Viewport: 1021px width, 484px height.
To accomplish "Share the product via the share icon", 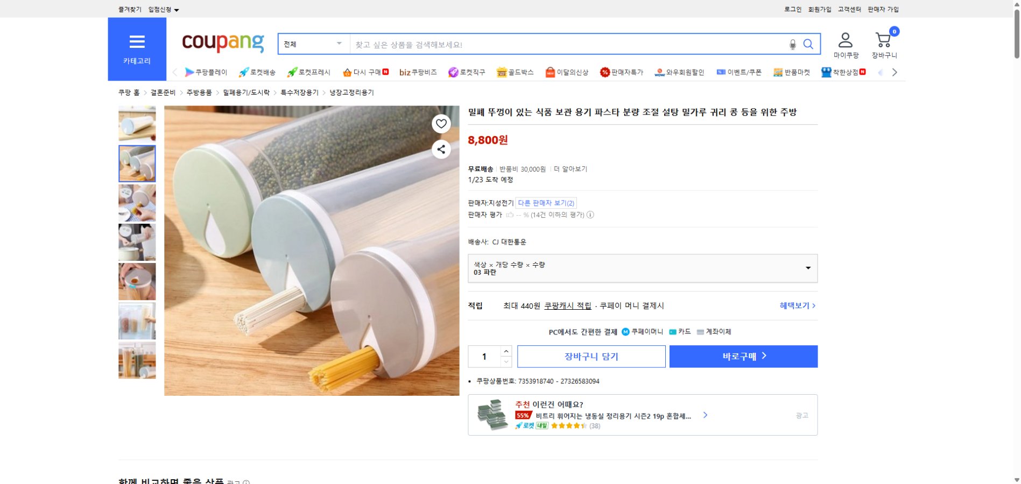I will pyautogui.click(x=441, y=150).
